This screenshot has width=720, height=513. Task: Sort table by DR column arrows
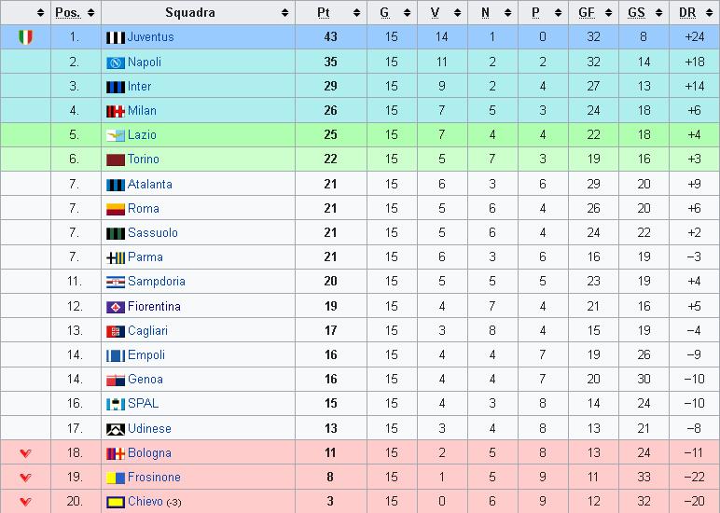click(709, 13)
